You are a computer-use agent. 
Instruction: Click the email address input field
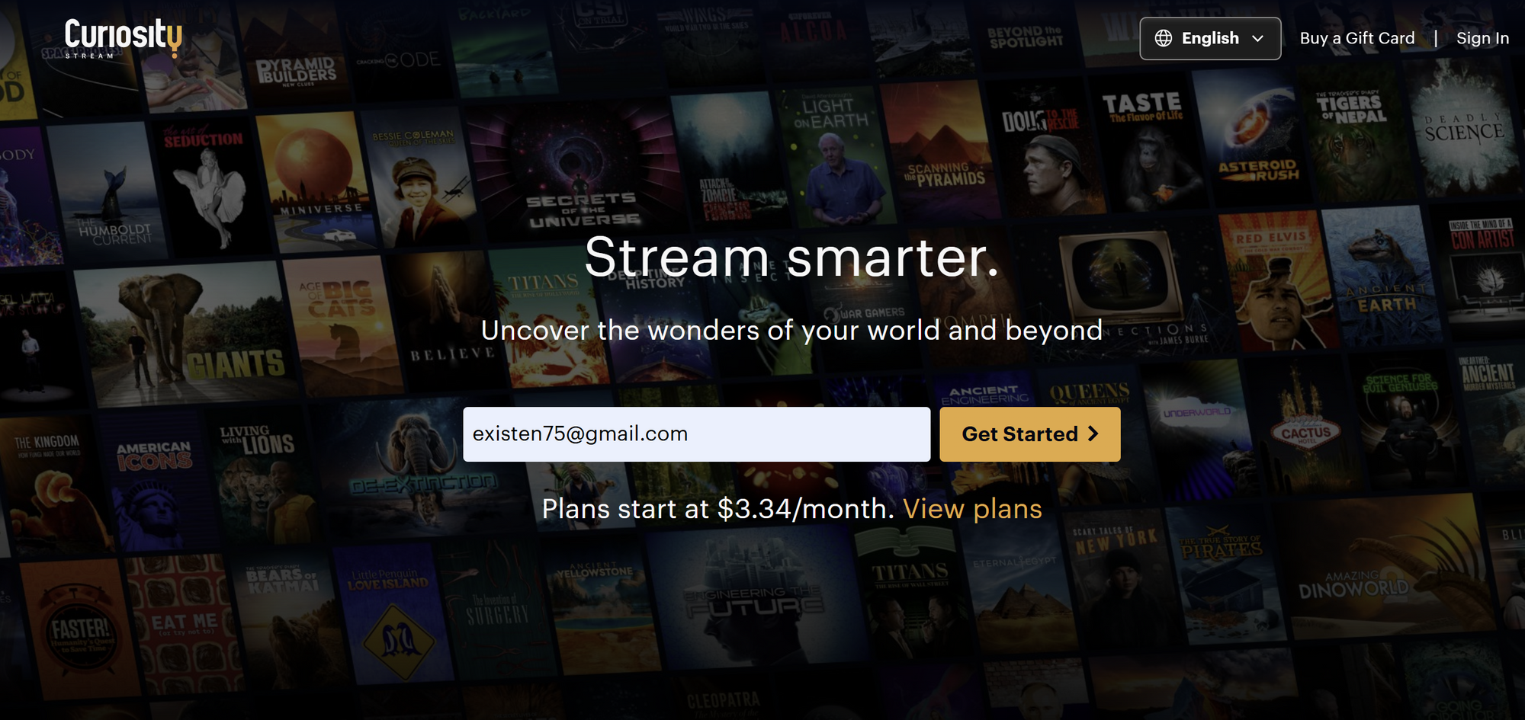(x=695, y=434)
